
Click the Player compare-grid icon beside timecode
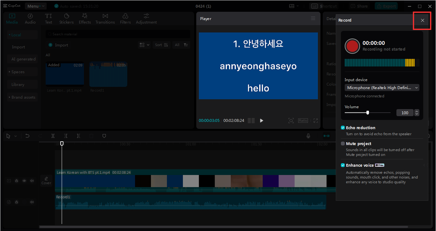coord(251,121)
